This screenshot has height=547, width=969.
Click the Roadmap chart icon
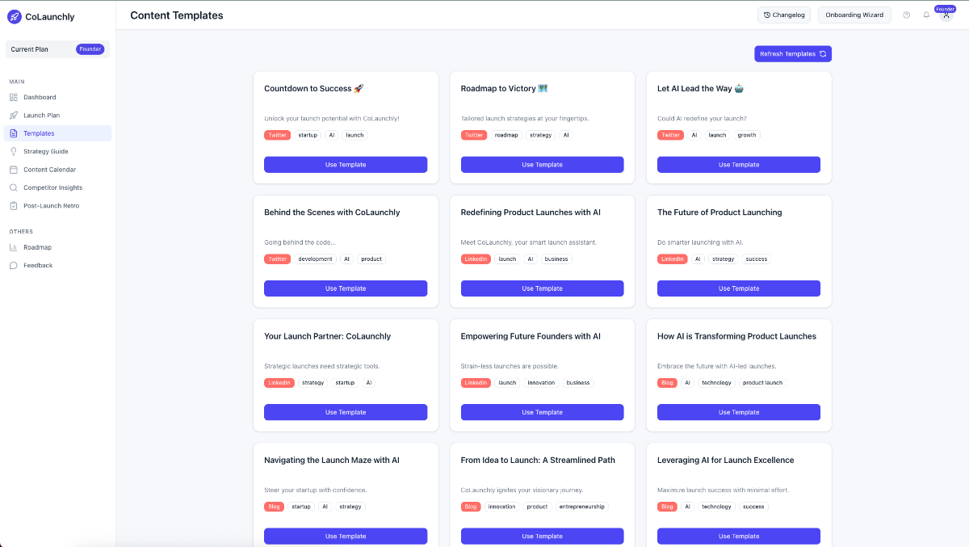point(14,247)
